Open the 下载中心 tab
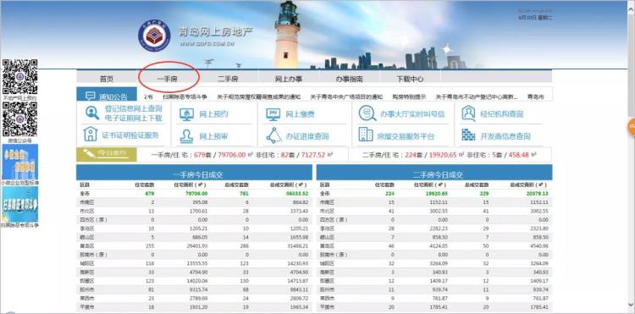This screenshot has height=314, width=635. pyautogui.click(x=411, y=79)
